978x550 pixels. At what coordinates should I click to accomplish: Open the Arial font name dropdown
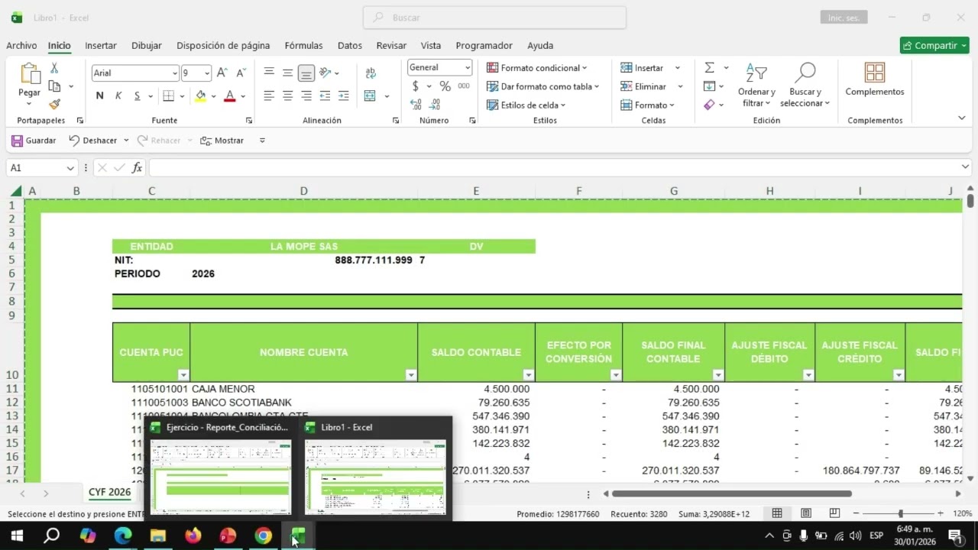point(174,73)
